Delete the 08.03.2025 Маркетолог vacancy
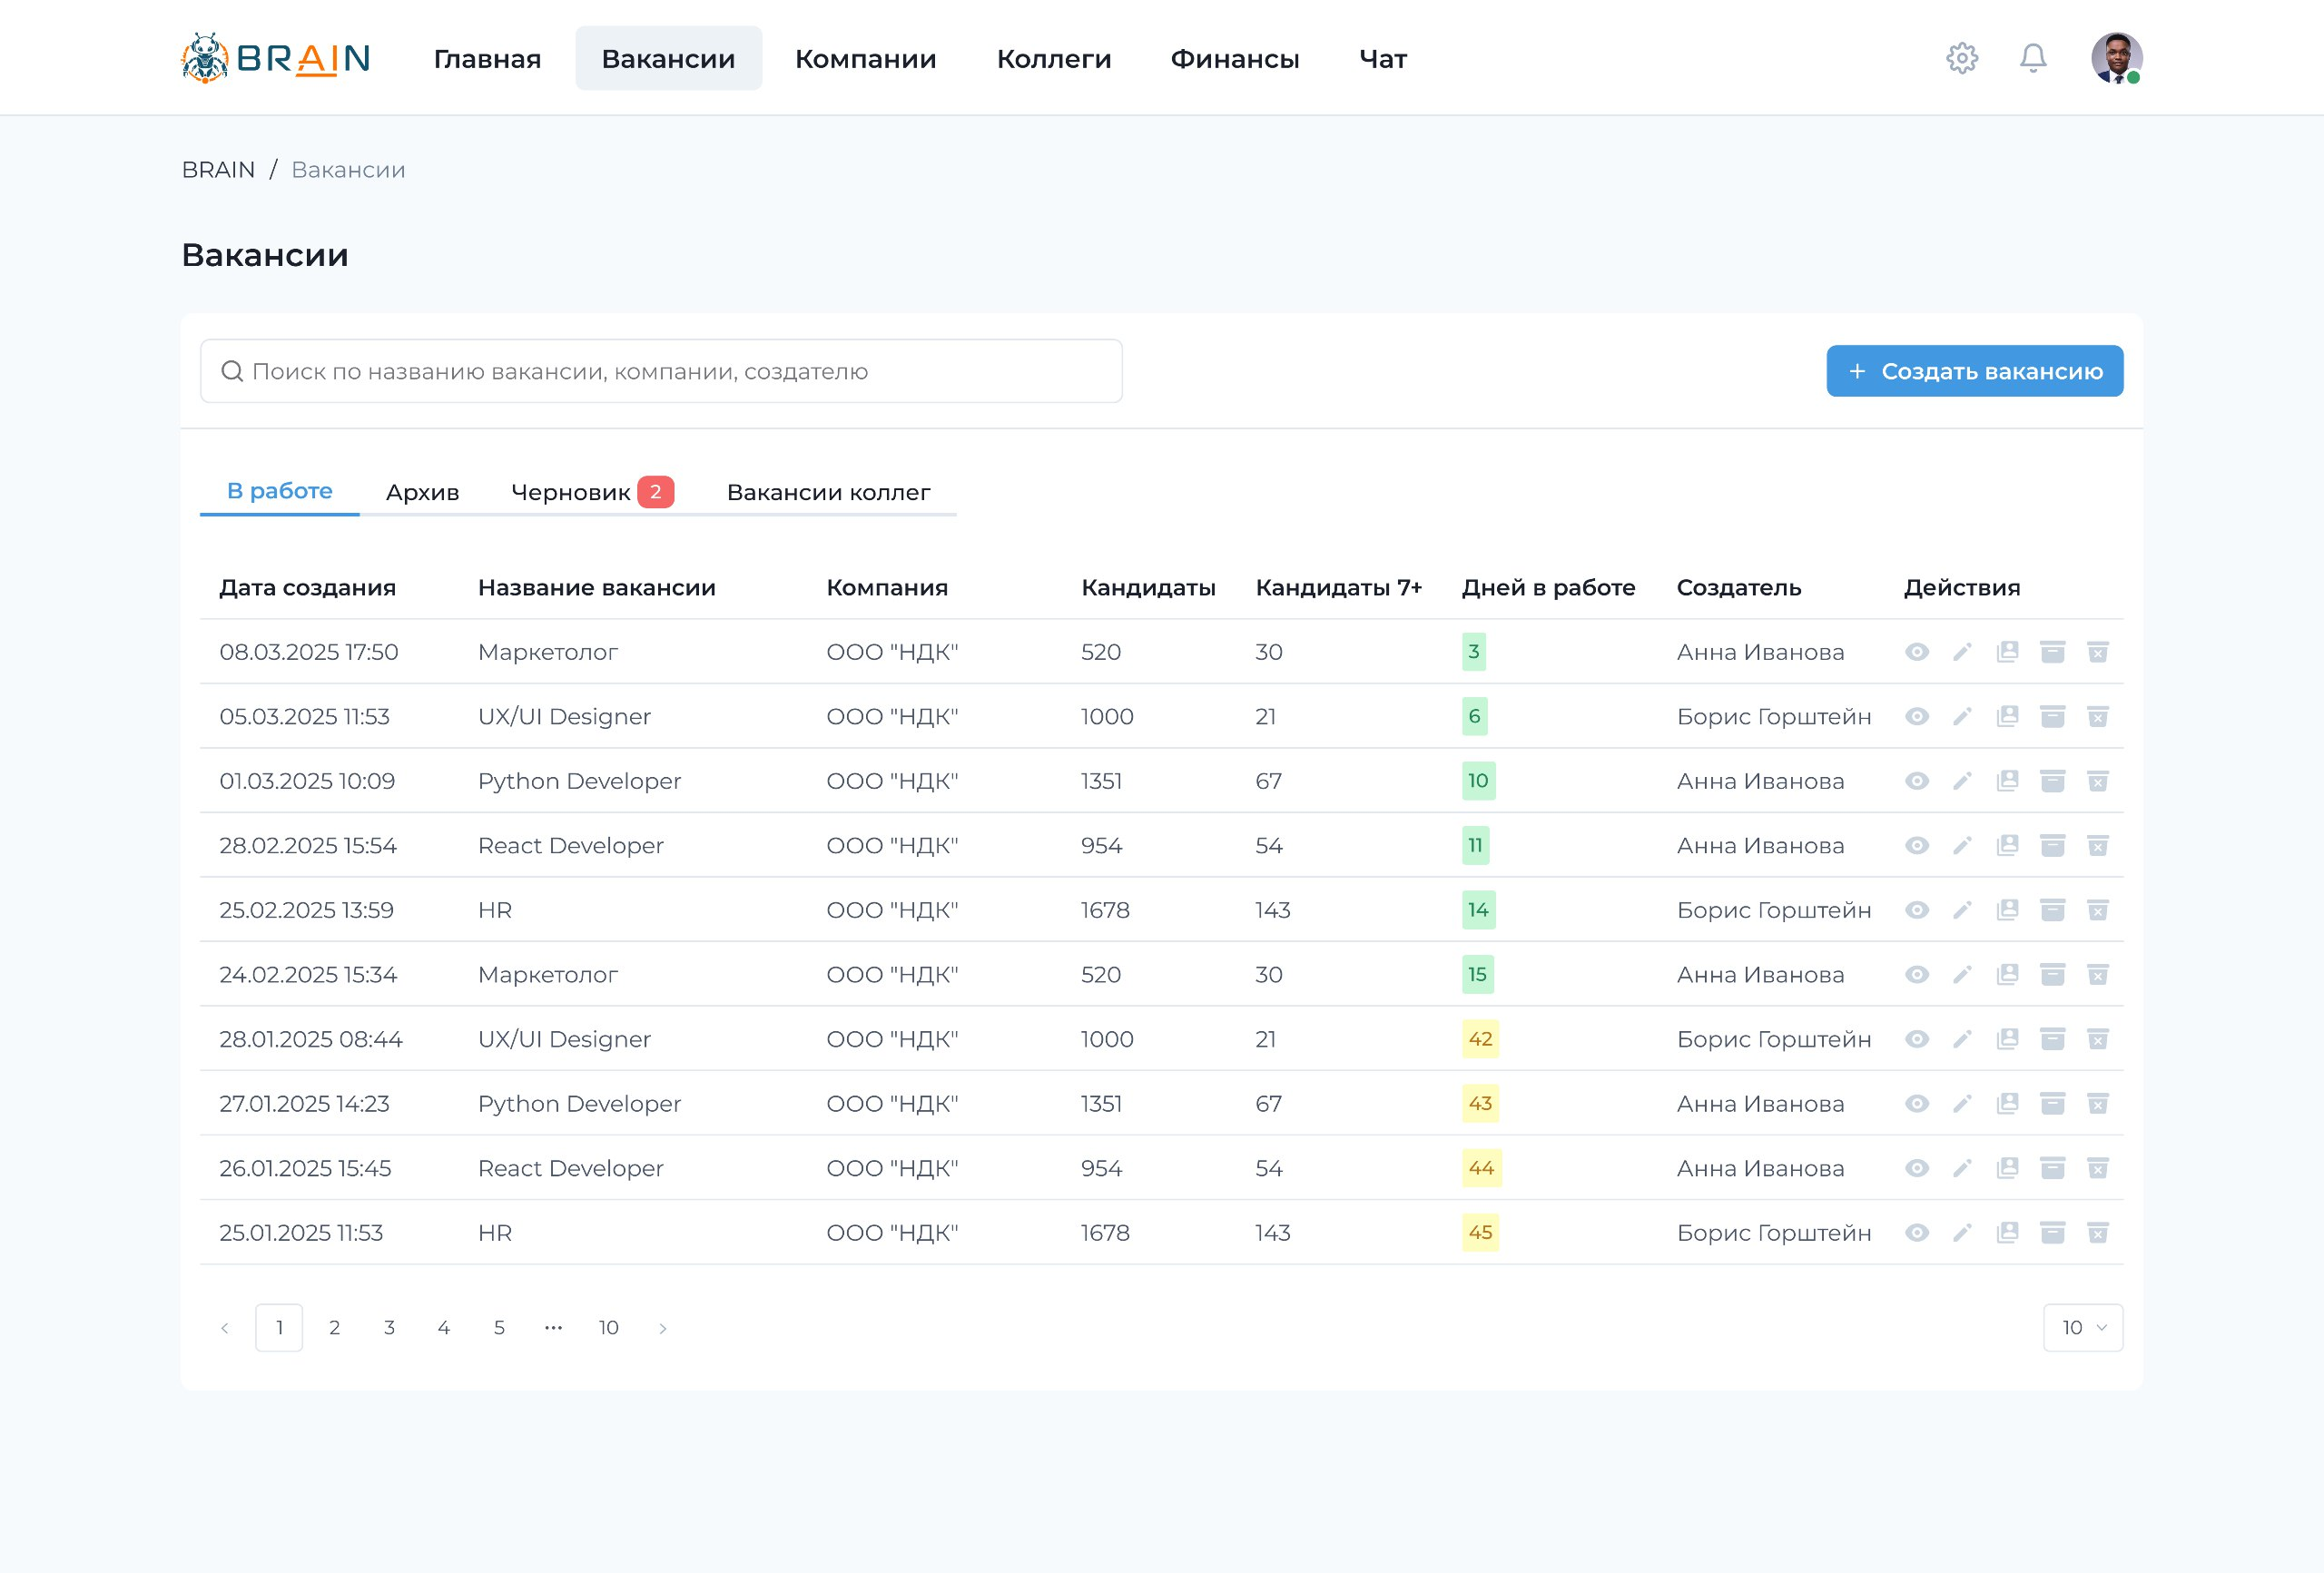This screenshot has width=2324, height=1573. click(2098, 652)
